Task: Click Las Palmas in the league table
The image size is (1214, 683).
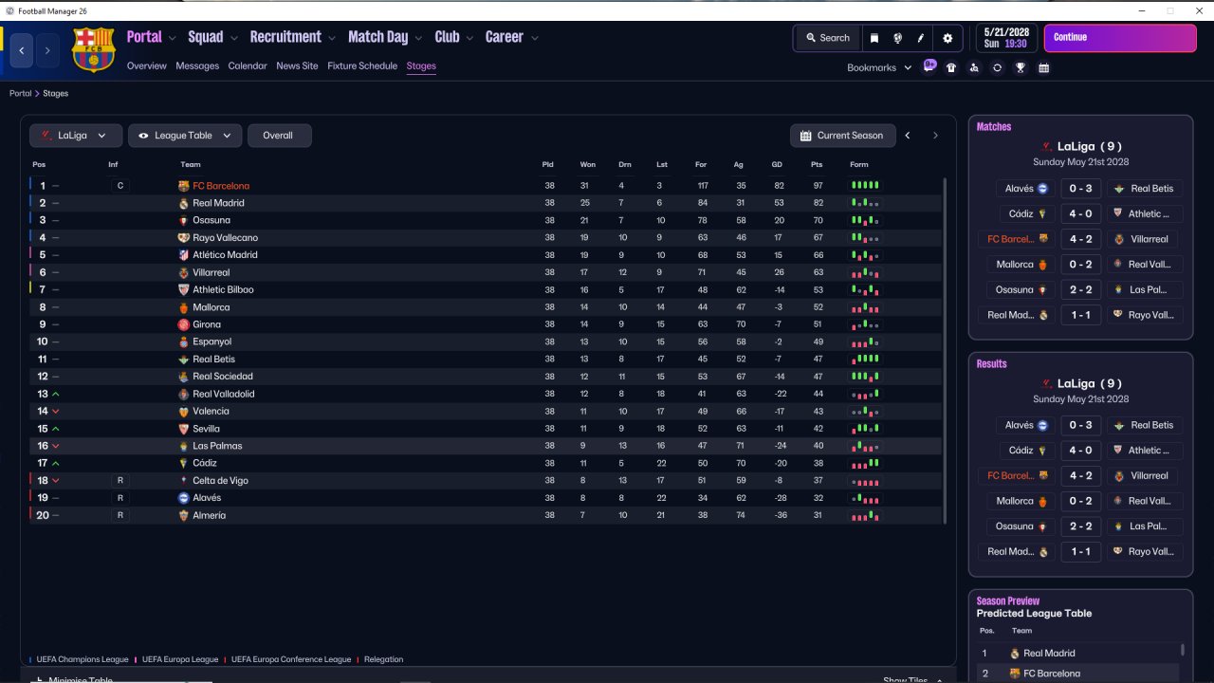Action: [217, 446]
